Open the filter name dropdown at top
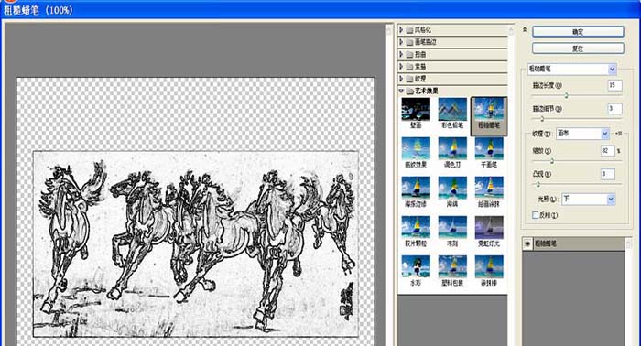The width and height of the screenshot is (641, 346). pos(571,69)
